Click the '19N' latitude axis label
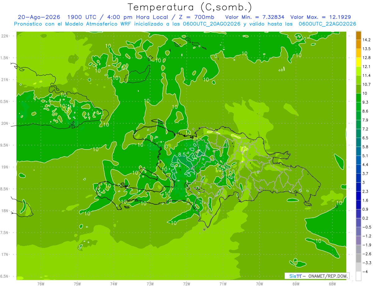Viewport: 373px width, 288px height. tap(4, 167)
